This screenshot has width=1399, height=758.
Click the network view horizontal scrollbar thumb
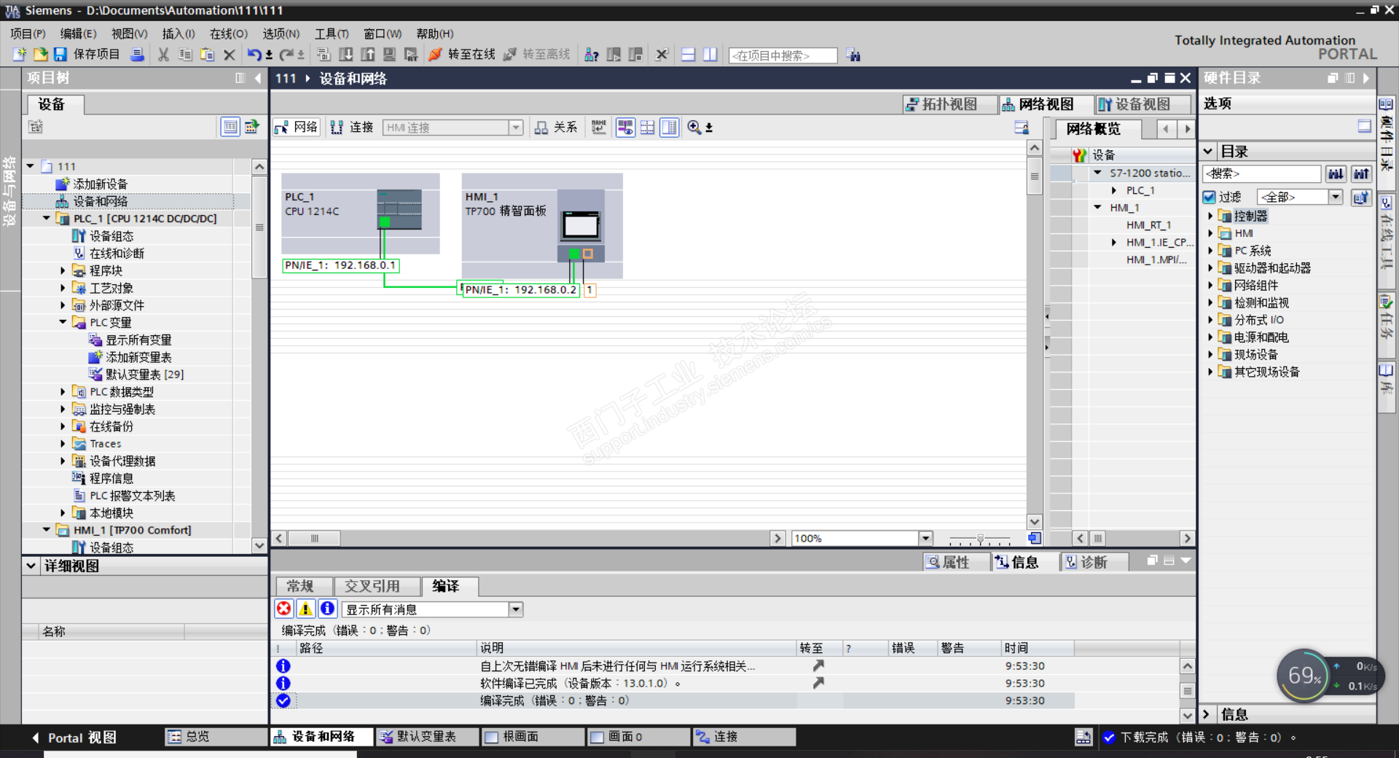pyautogui.click(x=314, y=539)
